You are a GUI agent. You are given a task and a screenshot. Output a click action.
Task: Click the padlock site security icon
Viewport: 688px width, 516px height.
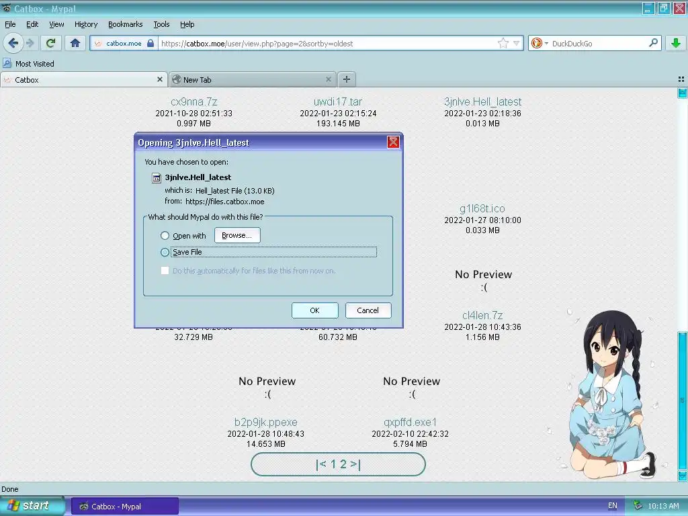150,43
